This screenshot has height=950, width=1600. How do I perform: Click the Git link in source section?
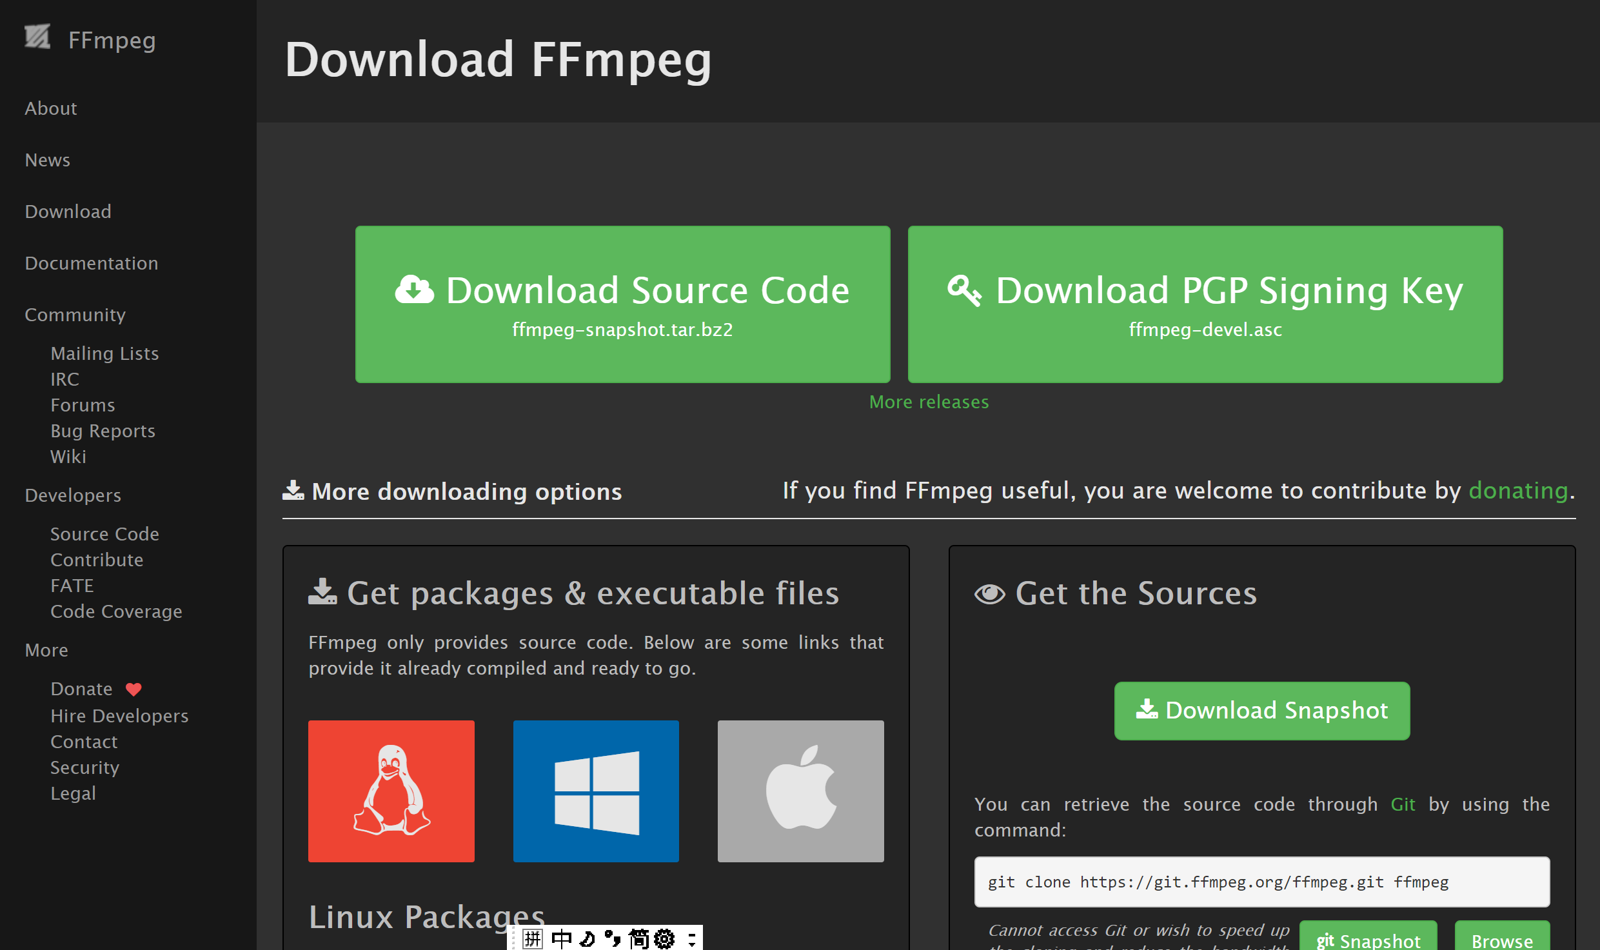1405,804
